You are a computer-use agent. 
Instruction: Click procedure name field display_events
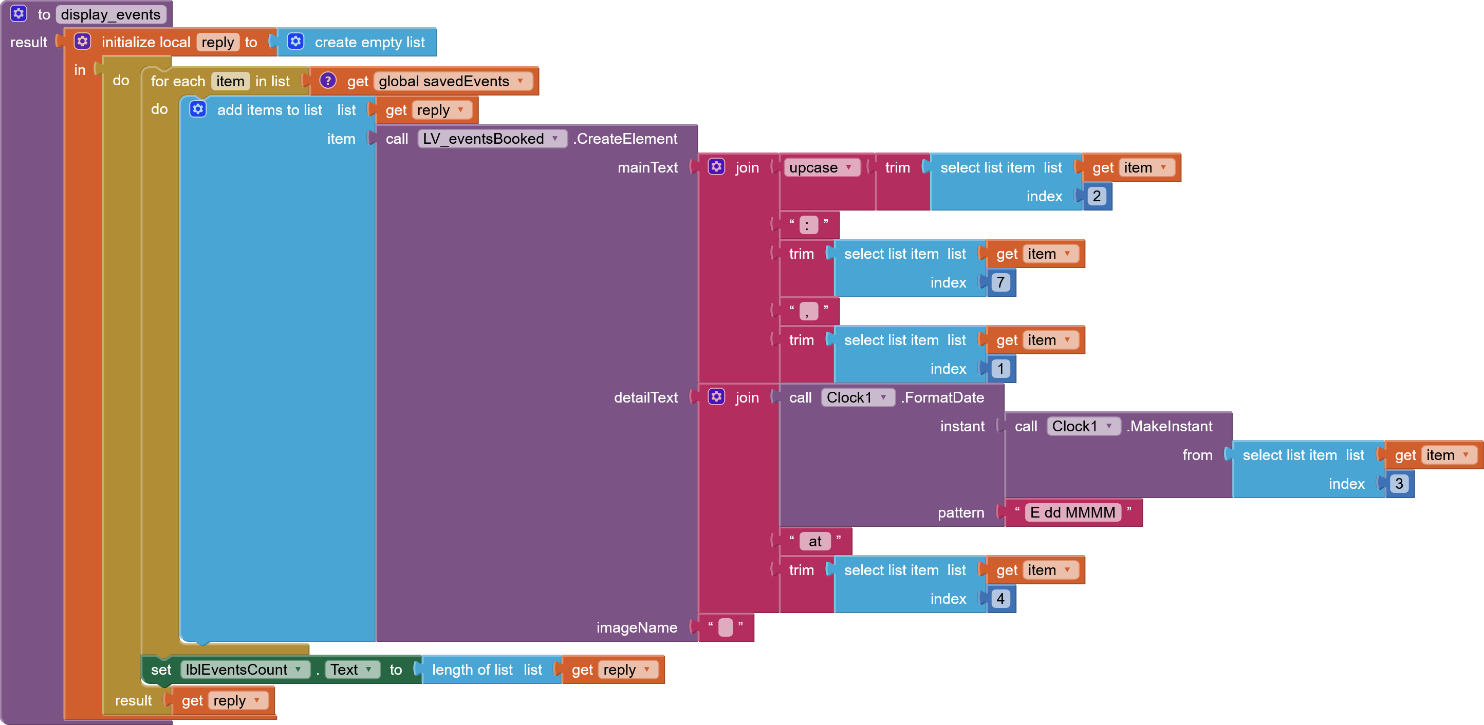pos(110,14)
